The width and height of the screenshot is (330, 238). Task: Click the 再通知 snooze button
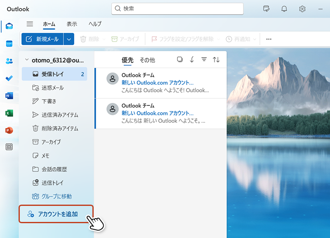tap(238, 39)
